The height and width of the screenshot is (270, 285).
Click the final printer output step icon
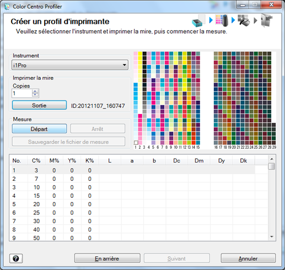click(x=267, y=20)
